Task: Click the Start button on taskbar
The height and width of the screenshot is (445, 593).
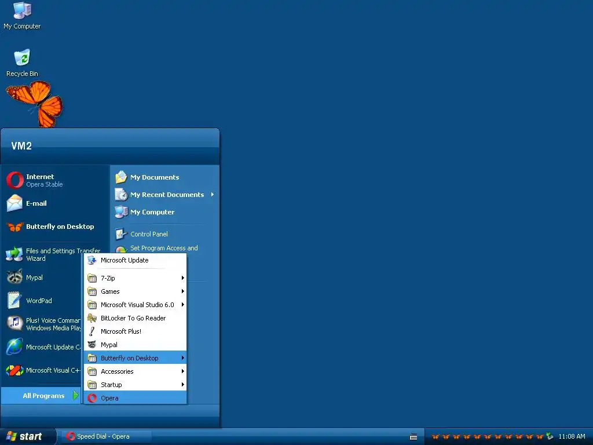Action: tap(28, 437)
